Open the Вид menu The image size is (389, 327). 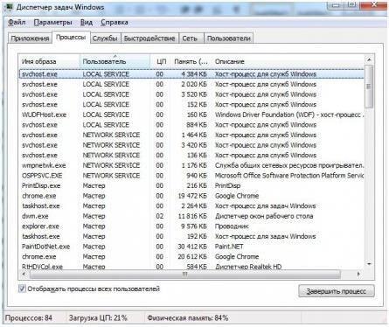tap(87, 22)
